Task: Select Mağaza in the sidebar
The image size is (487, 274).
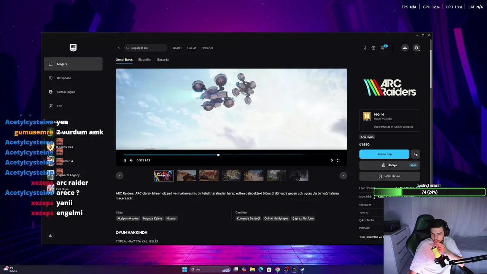Action: tap(73, 64)
